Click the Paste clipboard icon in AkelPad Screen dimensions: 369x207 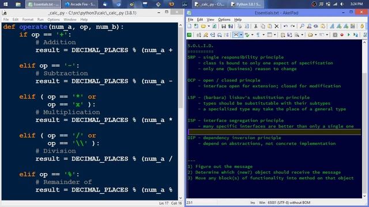[270, 26]
